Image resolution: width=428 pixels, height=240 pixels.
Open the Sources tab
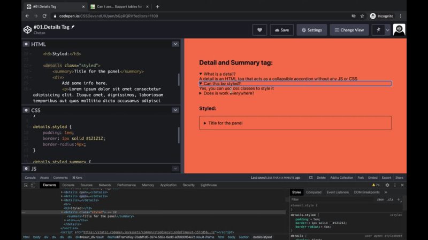click(x=86, y=185)
